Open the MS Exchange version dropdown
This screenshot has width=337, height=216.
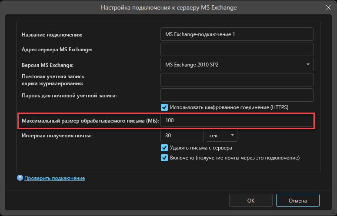click(237, 65)
